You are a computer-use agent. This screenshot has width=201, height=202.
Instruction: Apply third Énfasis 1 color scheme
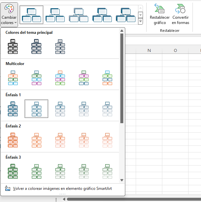pyautogui.click(x=60, y=109)
